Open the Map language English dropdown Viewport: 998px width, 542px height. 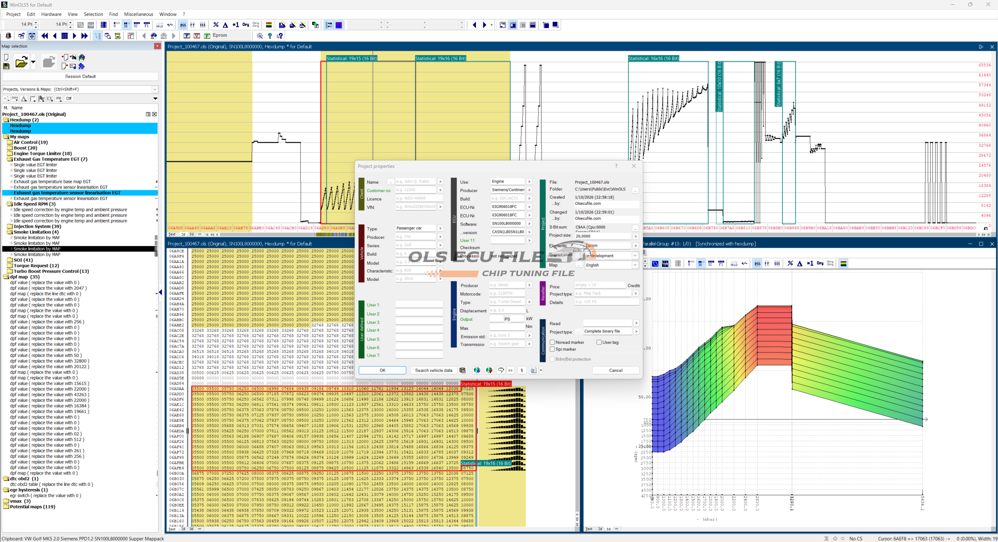point(635,265)
